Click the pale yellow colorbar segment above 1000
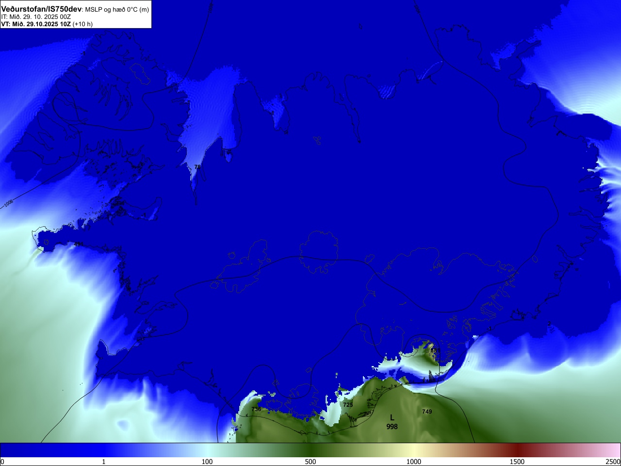Image resolution: width=621 pixels, height=466 pixels. tap(414, 450)
